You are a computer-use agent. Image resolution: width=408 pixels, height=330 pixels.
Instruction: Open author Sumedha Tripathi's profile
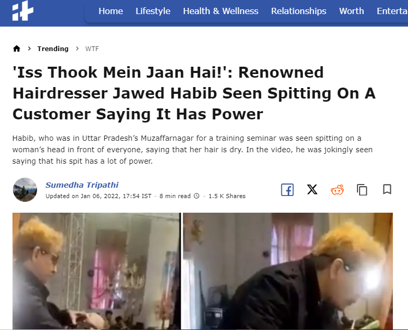point(82,185)
